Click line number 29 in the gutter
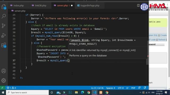 click(14, 29)
